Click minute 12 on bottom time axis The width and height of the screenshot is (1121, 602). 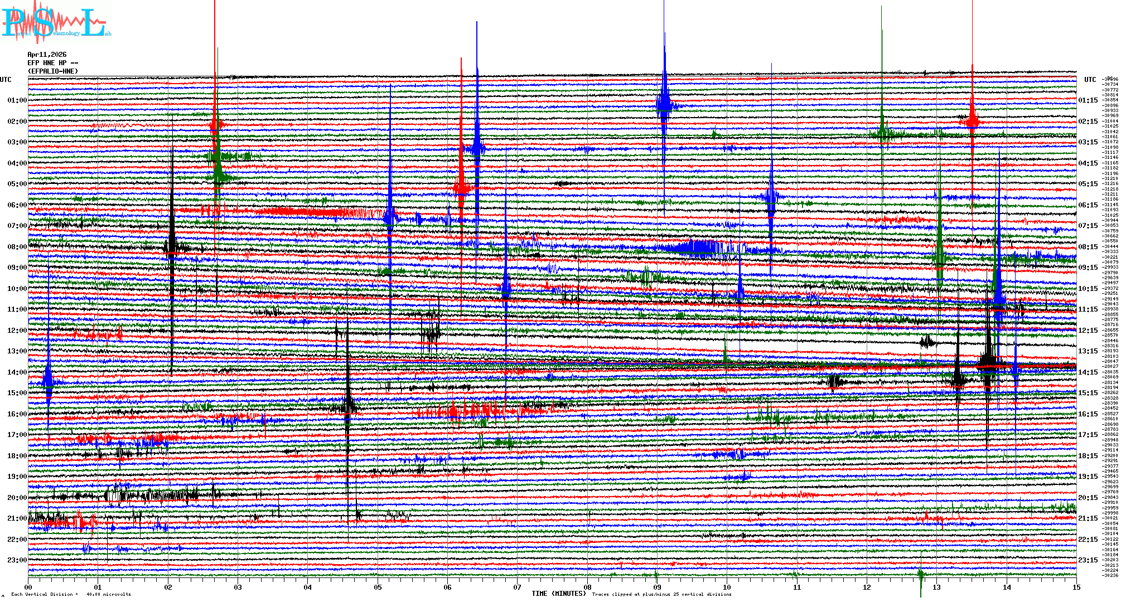click(x=867, y=588)
